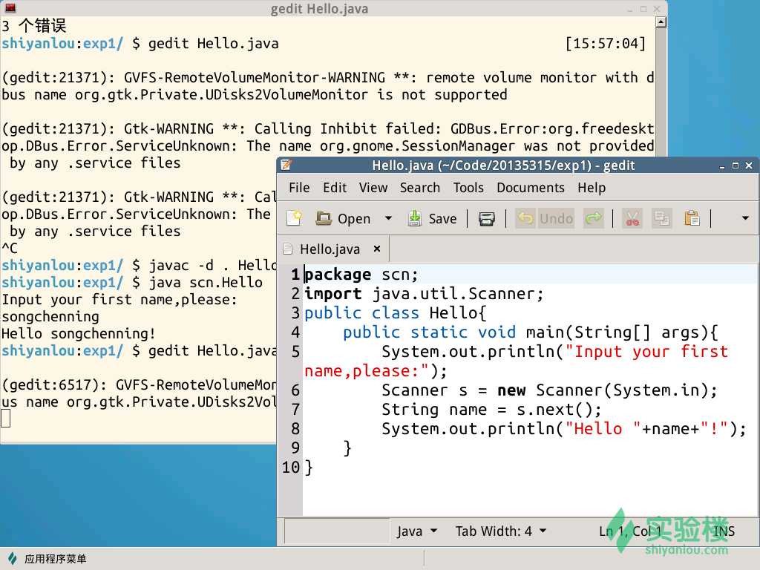Open the Java language selector dropdown
Image resolution: width=760 pixels, height=570 pixels.
[x=417, y=531]
